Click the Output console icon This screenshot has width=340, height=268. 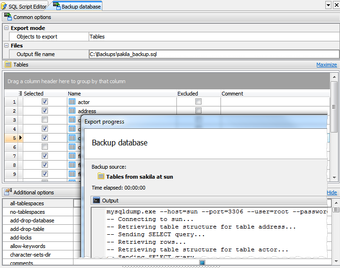(x=96, y=201)
